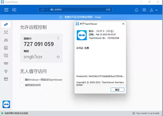Open the Getting Started lightbulb icon
The height and width of the screenshot is (116, 163).
(x=6, y=71)
